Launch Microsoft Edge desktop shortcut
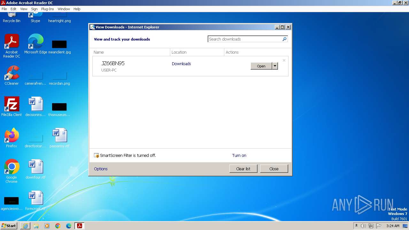 click(35, 44)
